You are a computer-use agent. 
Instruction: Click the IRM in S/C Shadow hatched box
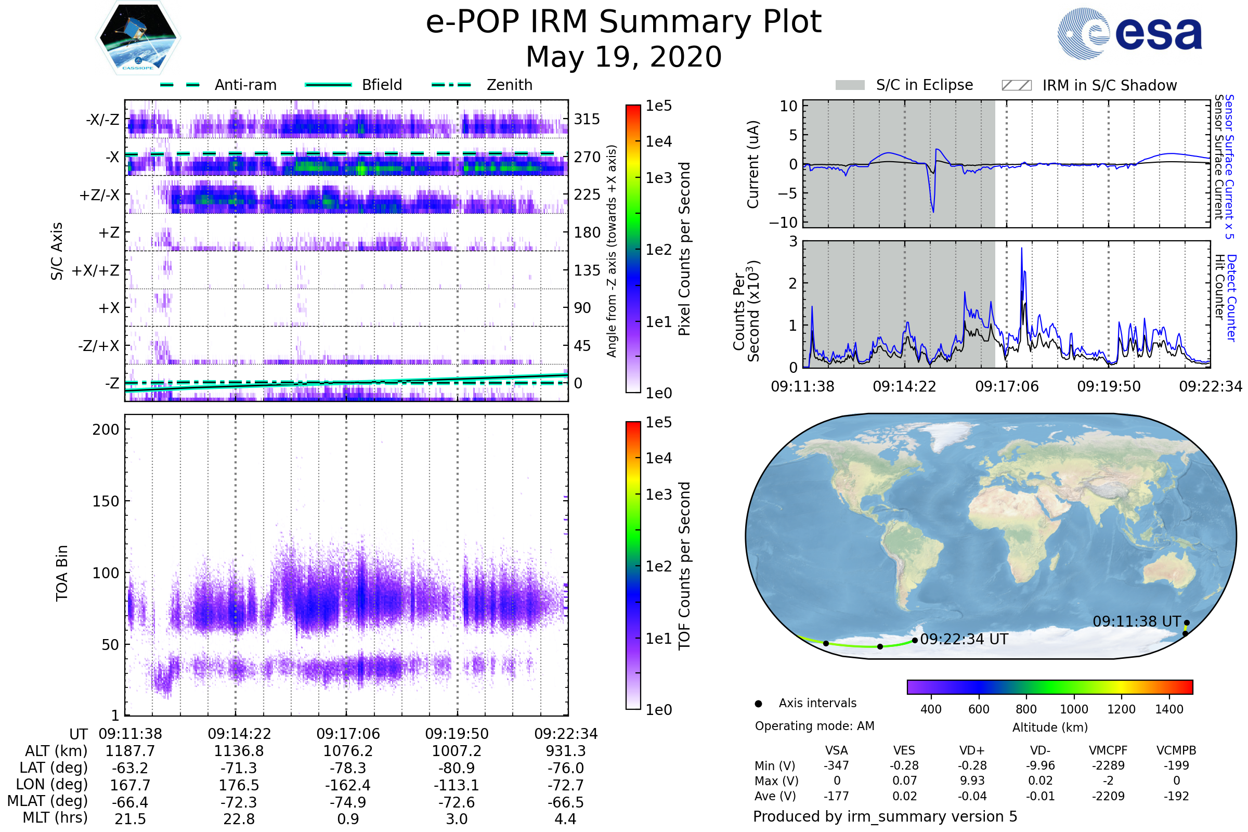(x=1016, y=85)
